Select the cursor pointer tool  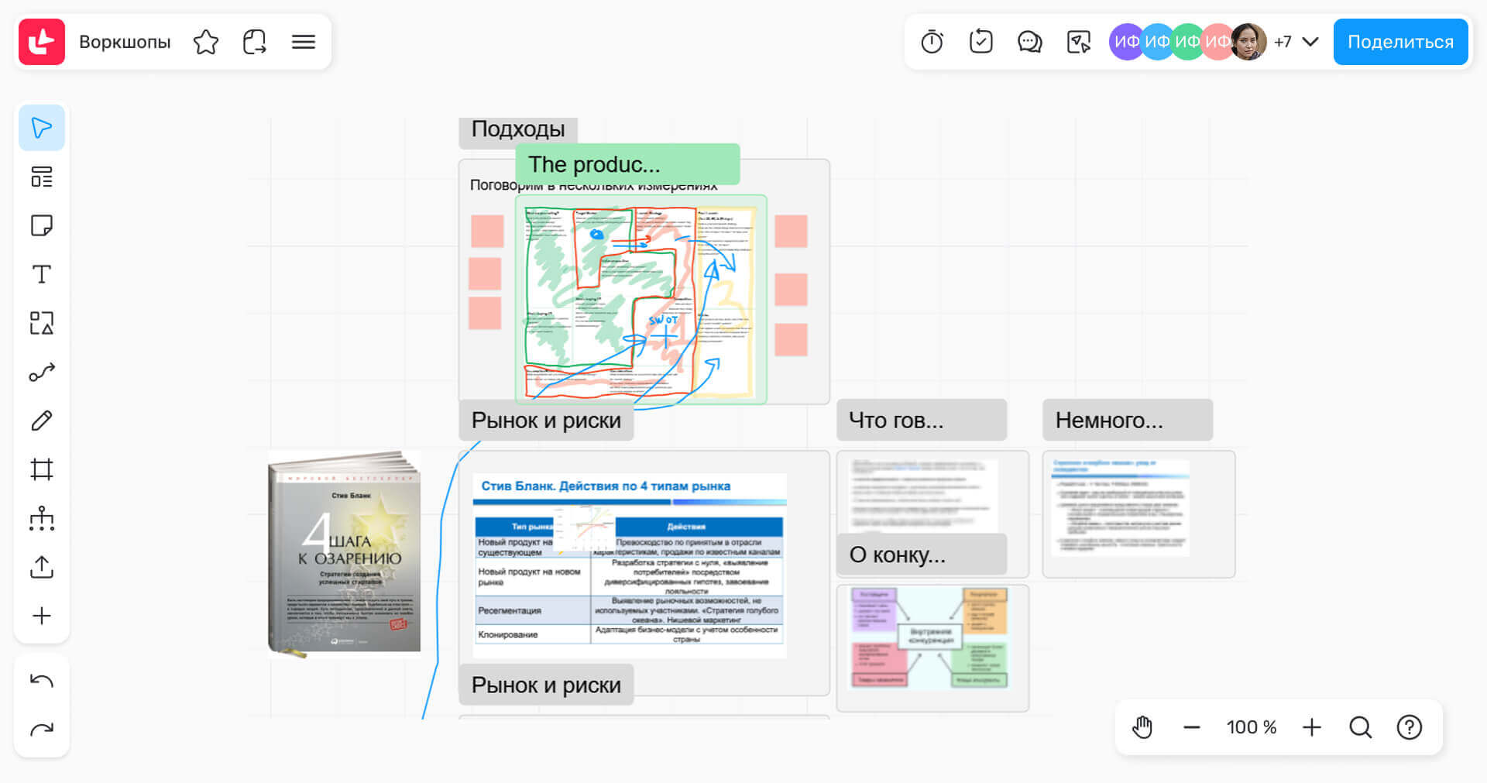tap(42, 128)
